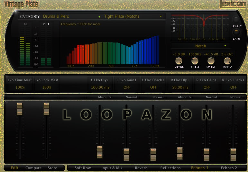Click the R Eko FBack1 OFF value
248x172 pixels.
coord(234,87)
